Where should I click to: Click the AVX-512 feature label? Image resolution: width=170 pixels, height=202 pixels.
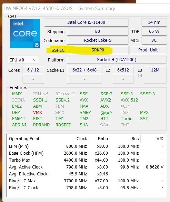[129, 100]
